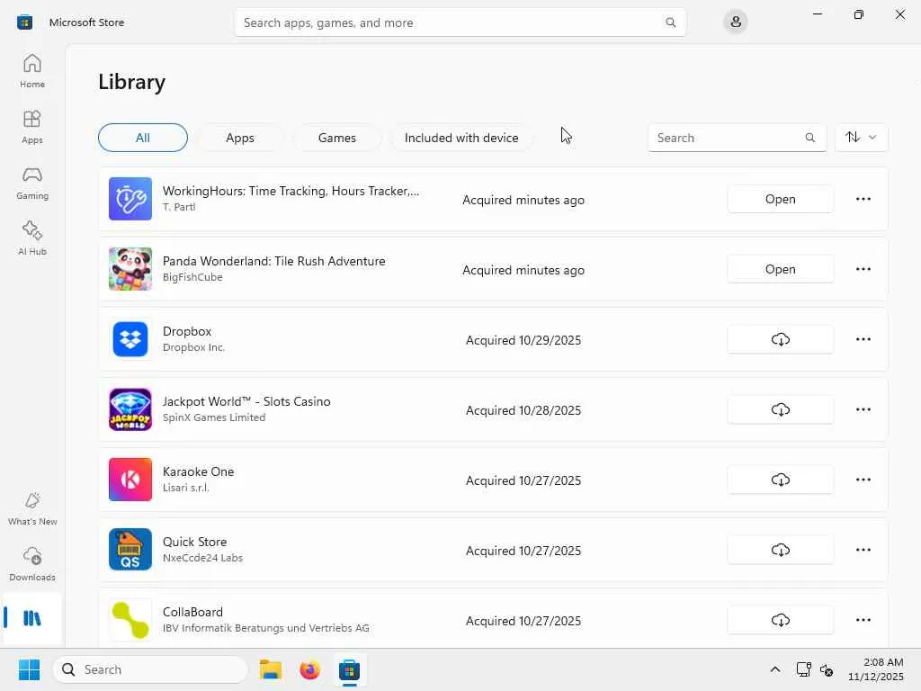Open File Explorer from taskbar
Screen dimensions: 921x691
click(x=271, y=669)
